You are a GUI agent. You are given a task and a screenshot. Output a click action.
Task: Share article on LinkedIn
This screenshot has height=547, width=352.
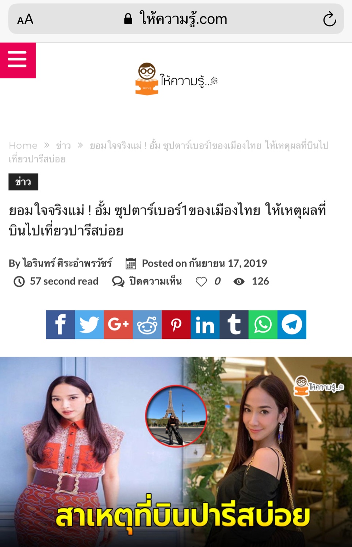point(205,325)
